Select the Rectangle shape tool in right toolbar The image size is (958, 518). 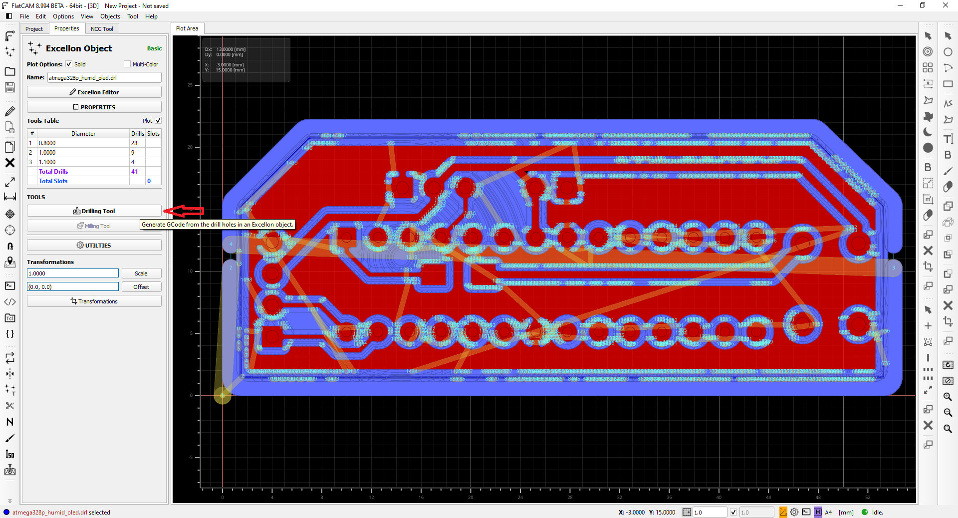pyautogui.click(x=948, y=84)
